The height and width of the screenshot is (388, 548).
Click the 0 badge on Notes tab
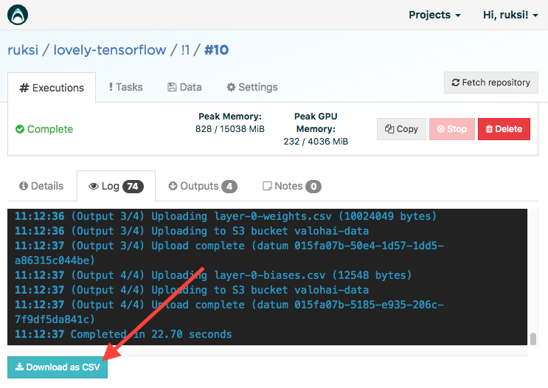[313, 187]
